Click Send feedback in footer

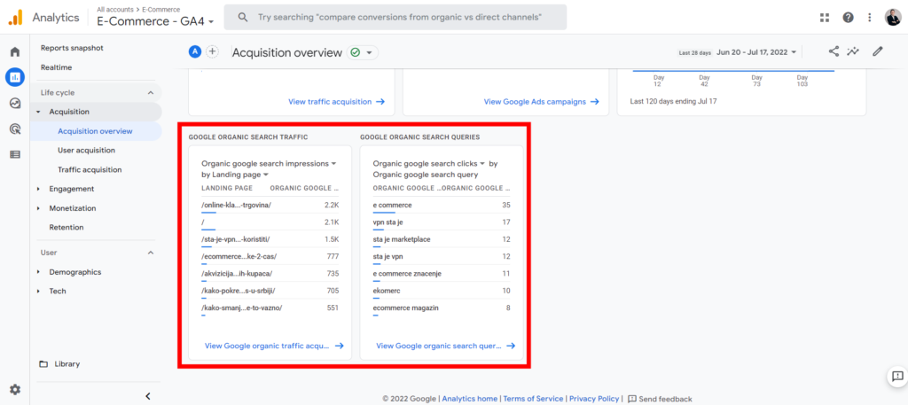(660, 399)
